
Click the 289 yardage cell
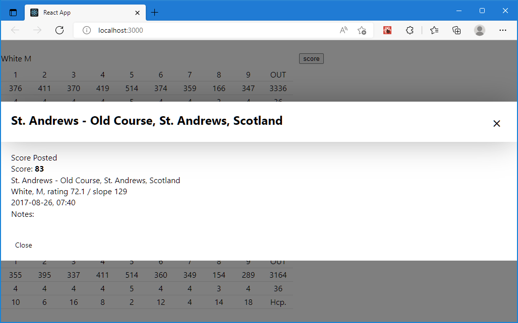(248, 275)
